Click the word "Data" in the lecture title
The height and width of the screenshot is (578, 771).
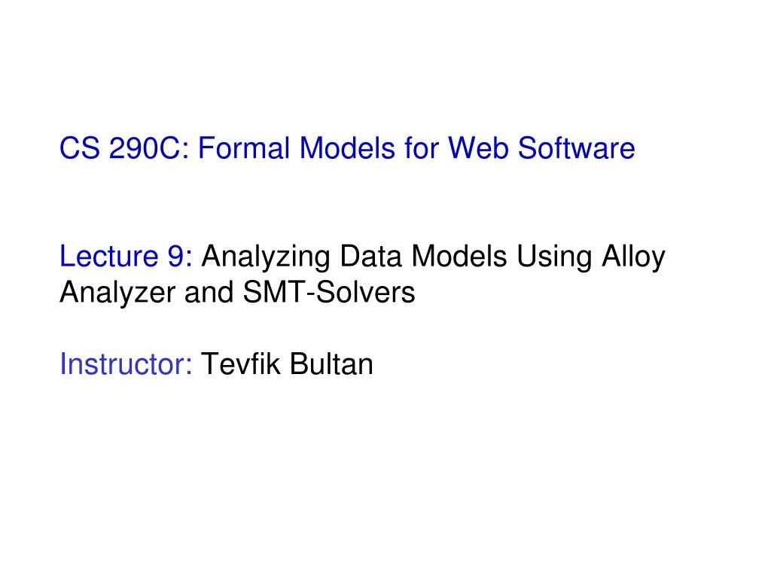370,256
